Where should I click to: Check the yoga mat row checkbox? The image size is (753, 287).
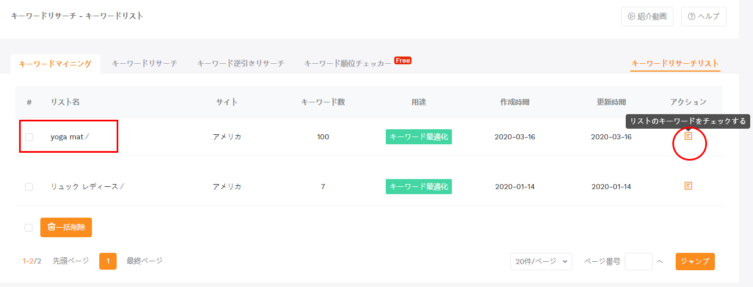point(29,137)
